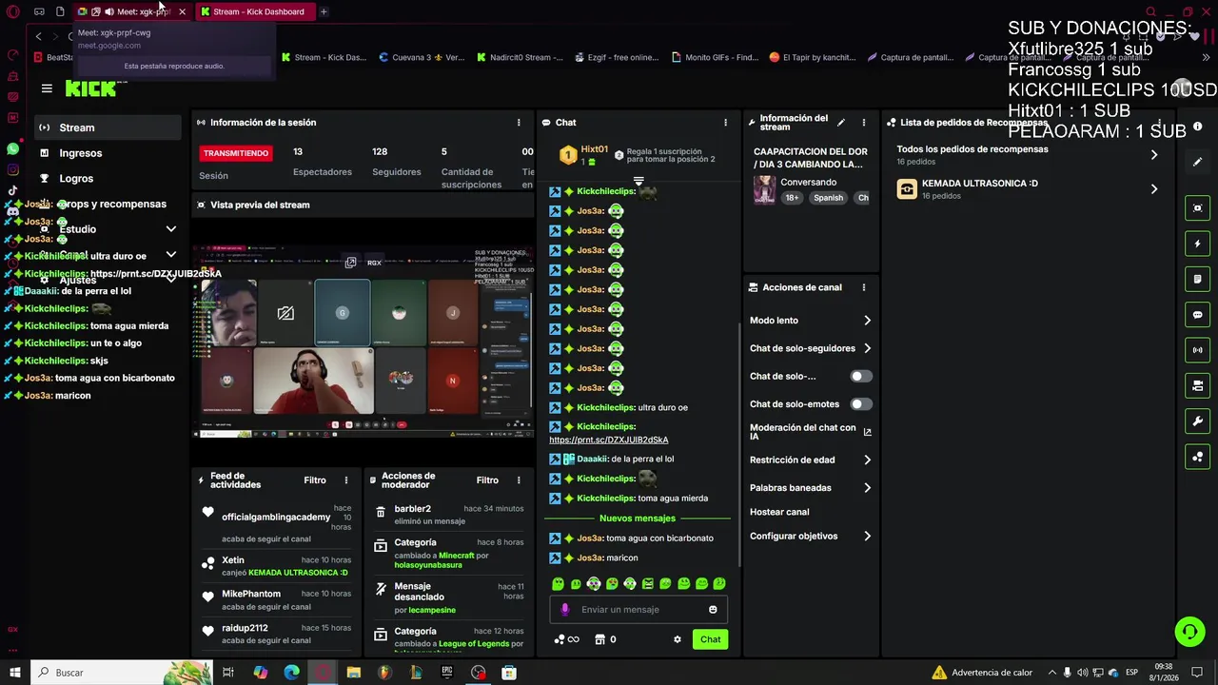The image size is (1218, 685).
Task: Open Microsoft Edge from the taskbar
Action: coord(291,673)
